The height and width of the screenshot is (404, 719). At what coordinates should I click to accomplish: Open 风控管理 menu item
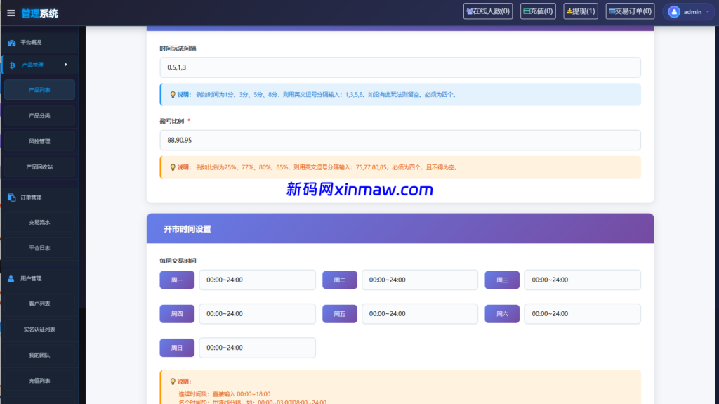[39, 141]
